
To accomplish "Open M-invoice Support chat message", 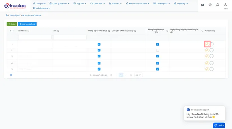I will (x=204, y=113).
